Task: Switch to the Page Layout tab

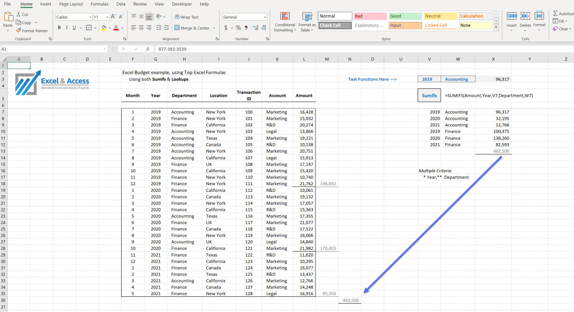Action: tap(71, 4)
